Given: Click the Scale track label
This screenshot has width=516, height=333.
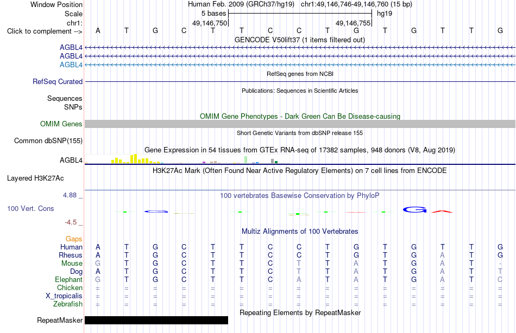Looking at the screenshot, I should [74, 14].
